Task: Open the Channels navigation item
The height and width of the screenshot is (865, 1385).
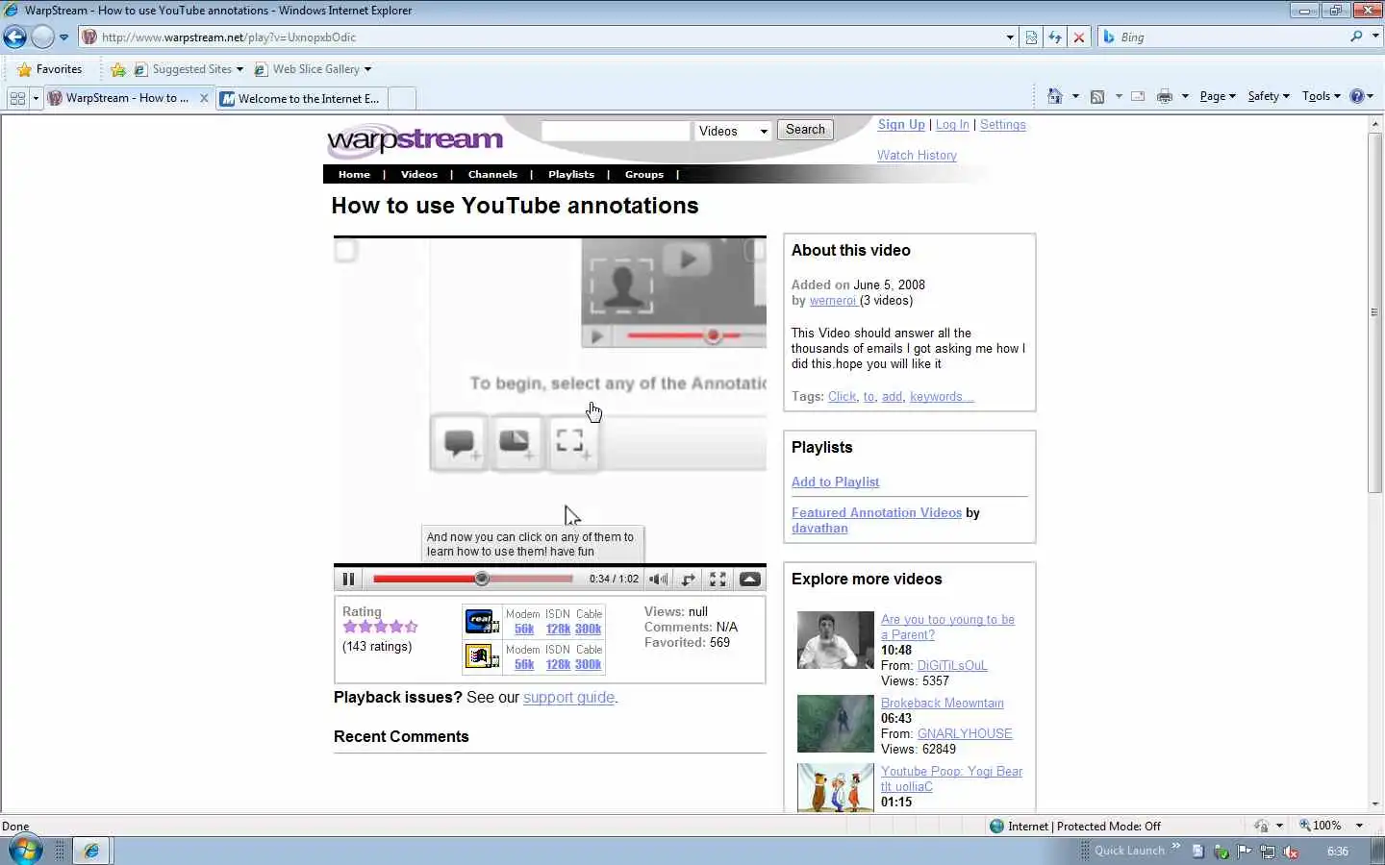Action: tap(492, 174)
